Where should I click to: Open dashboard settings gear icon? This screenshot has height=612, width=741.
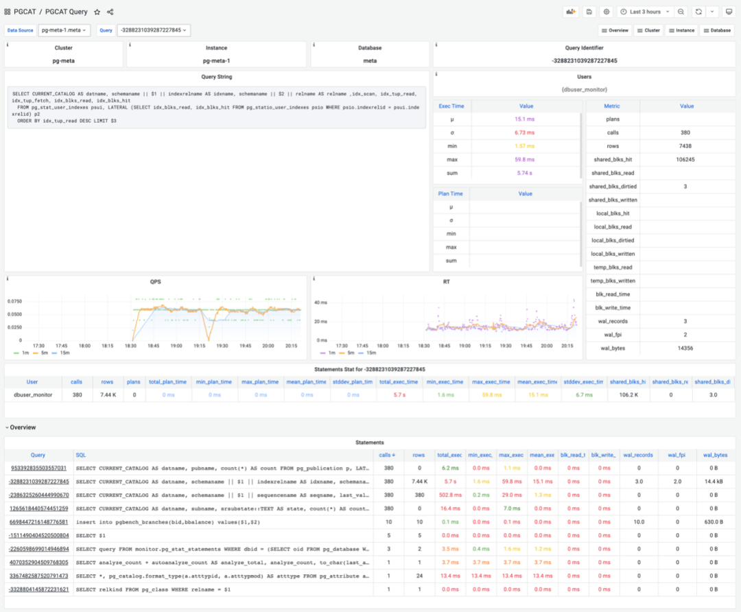click(x=607, y=12)
